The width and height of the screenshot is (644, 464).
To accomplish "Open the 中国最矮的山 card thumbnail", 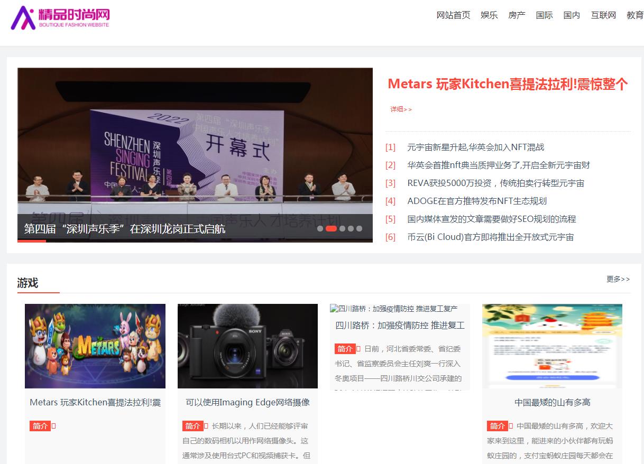I will pos(552,346).
